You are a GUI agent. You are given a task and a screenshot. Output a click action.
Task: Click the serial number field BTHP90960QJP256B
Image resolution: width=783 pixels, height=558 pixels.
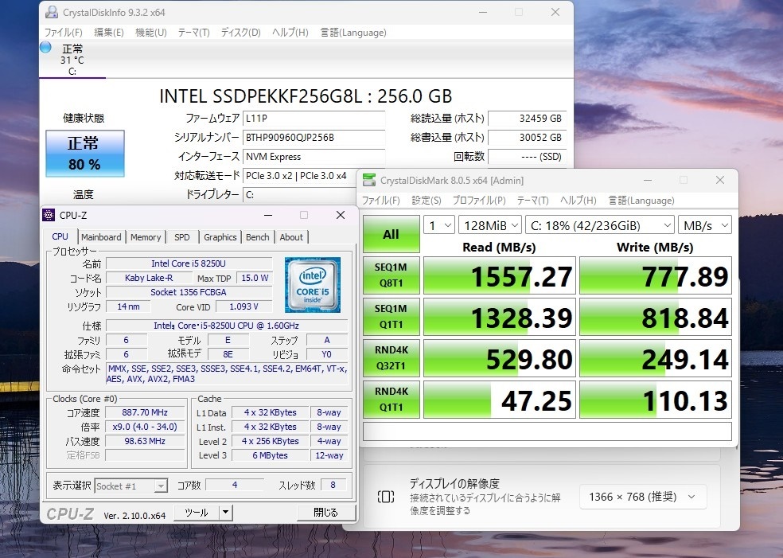[x=314, y=138]
